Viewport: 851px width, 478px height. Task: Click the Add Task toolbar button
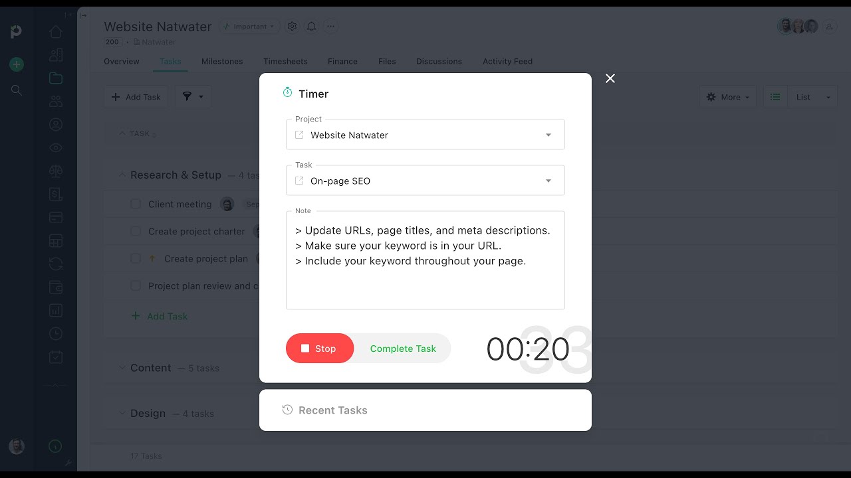tap(136, 97)
